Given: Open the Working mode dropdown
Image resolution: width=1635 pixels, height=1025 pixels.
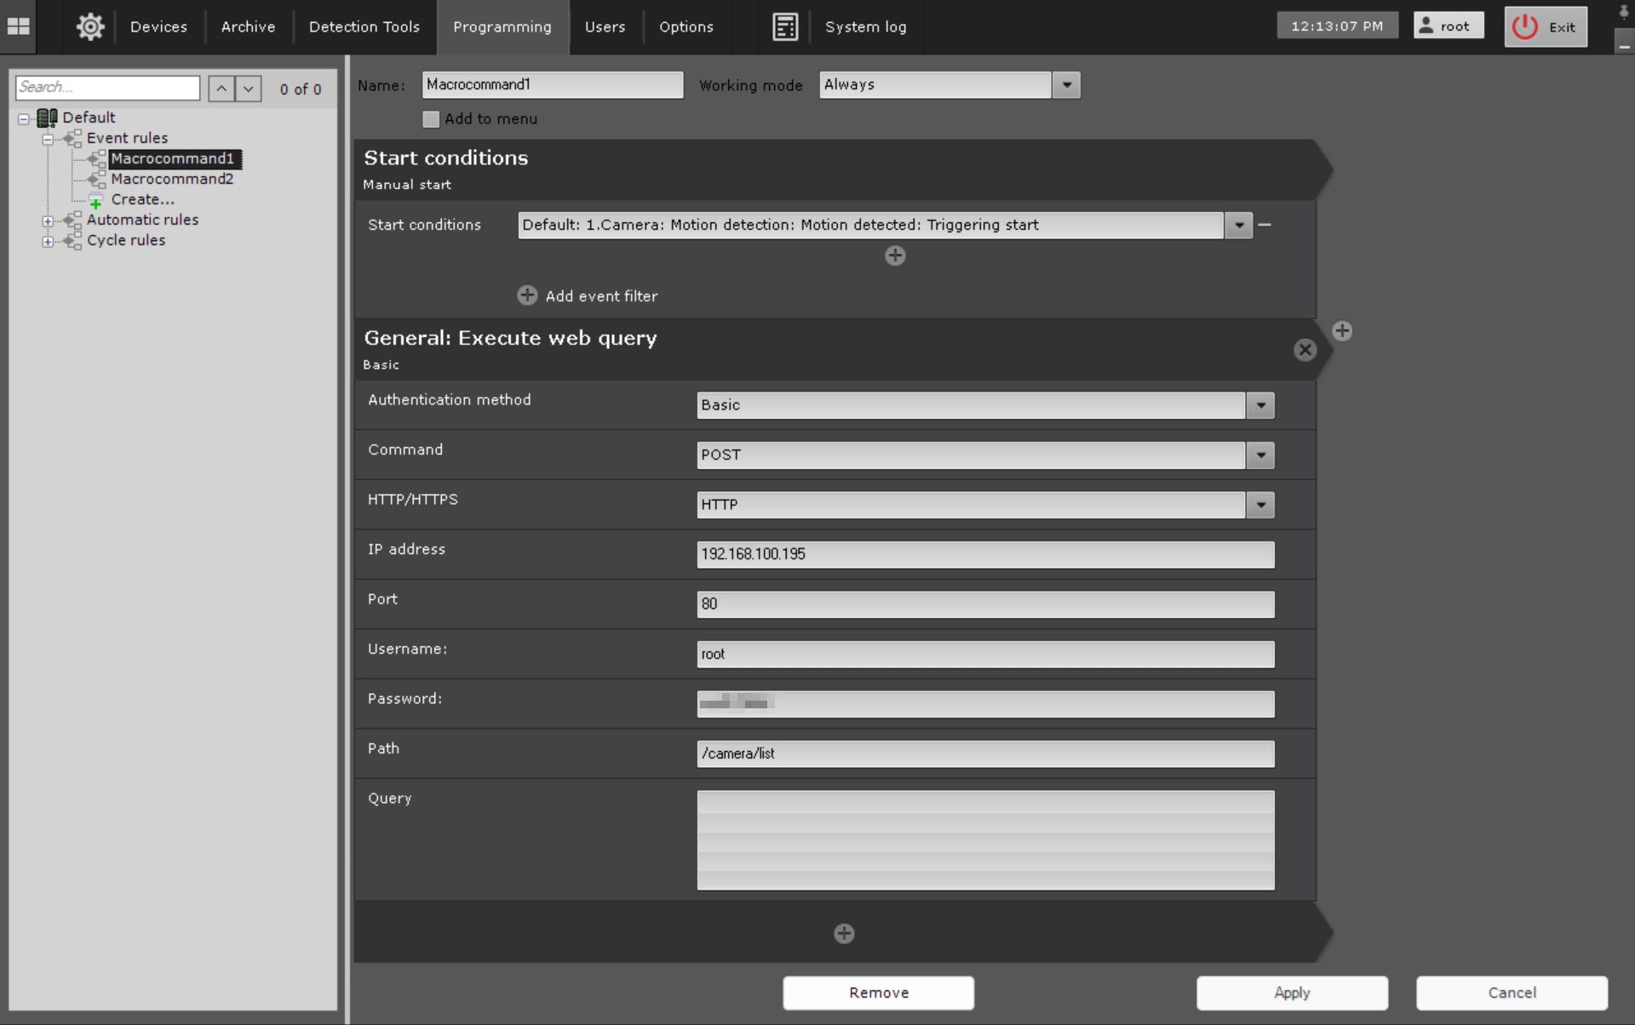Looking at the screenshot, I should (1066, 85).
